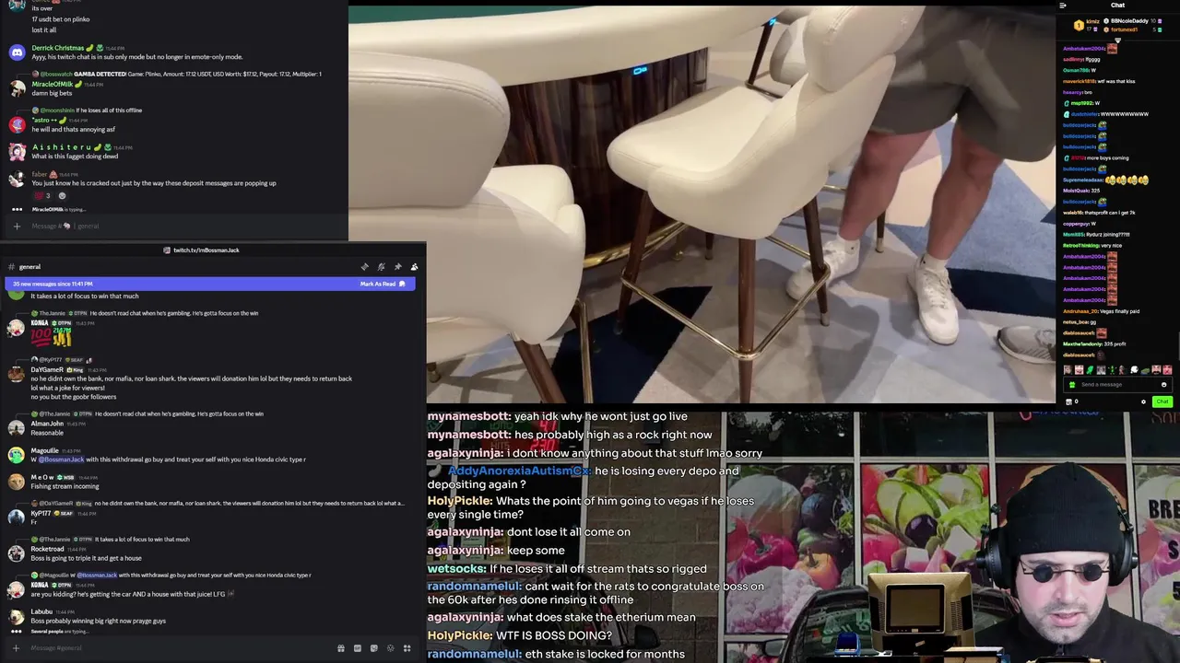Click Mark As Read on new messages bar
1180x663 pixels.
tap(382, 284)
